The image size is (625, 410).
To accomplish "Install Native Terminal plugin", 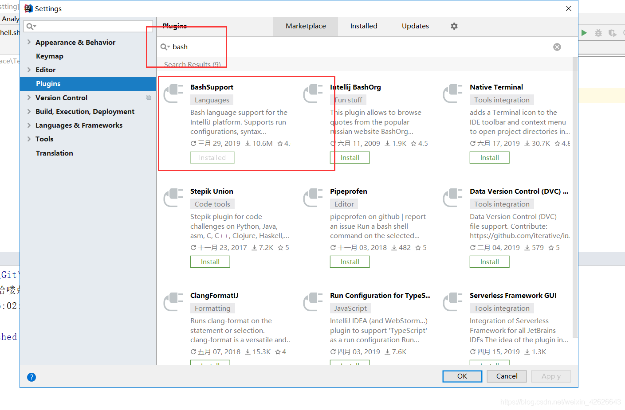I will point(489,158).
